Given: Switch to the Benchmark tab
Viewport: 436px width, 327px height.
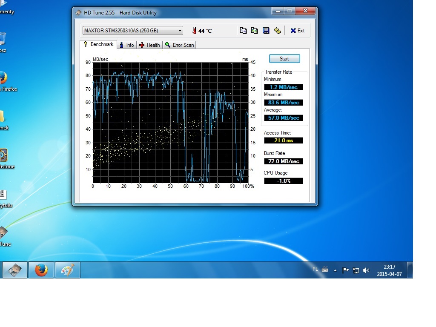Looking at the screenshot, I should click(x=98, y=44).
